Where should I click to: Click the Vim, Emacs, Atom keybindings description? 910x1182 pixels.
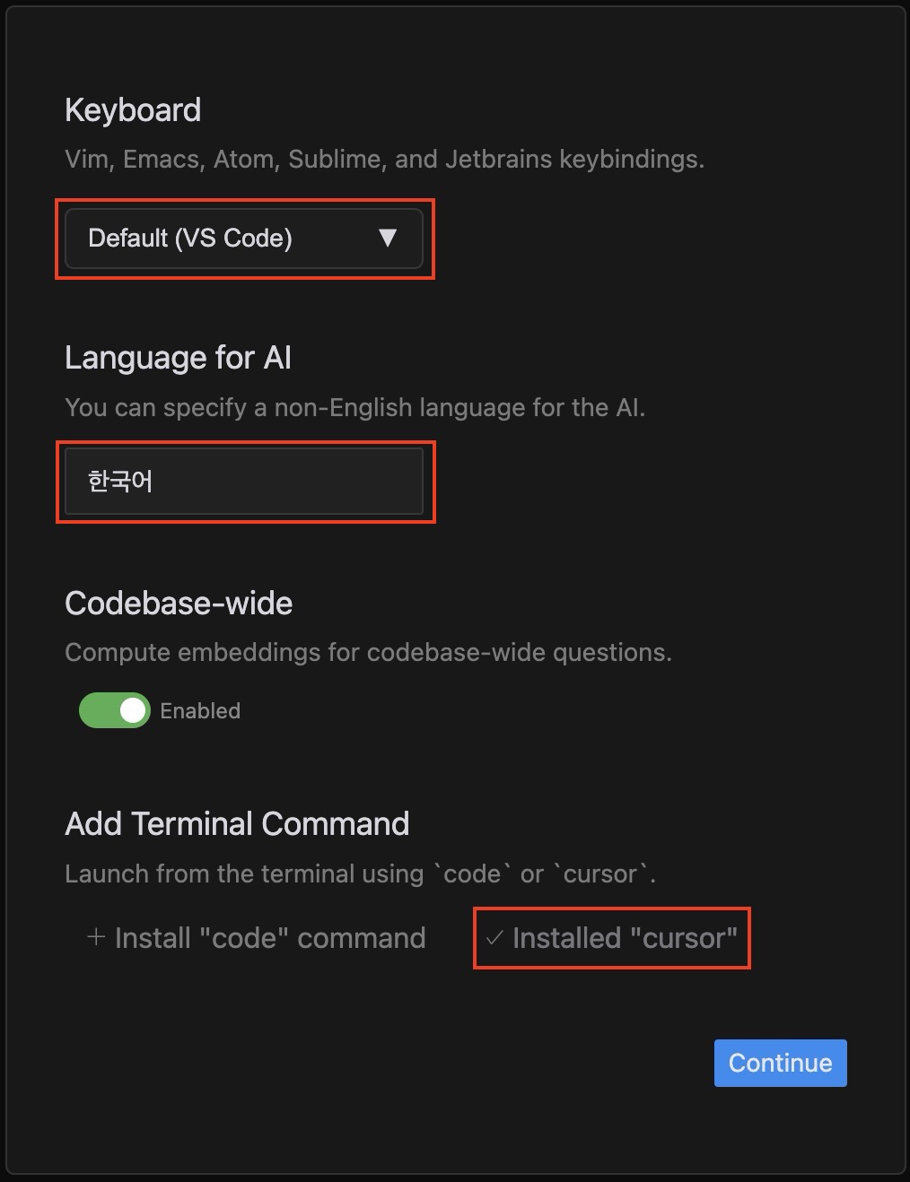[384, 160]
